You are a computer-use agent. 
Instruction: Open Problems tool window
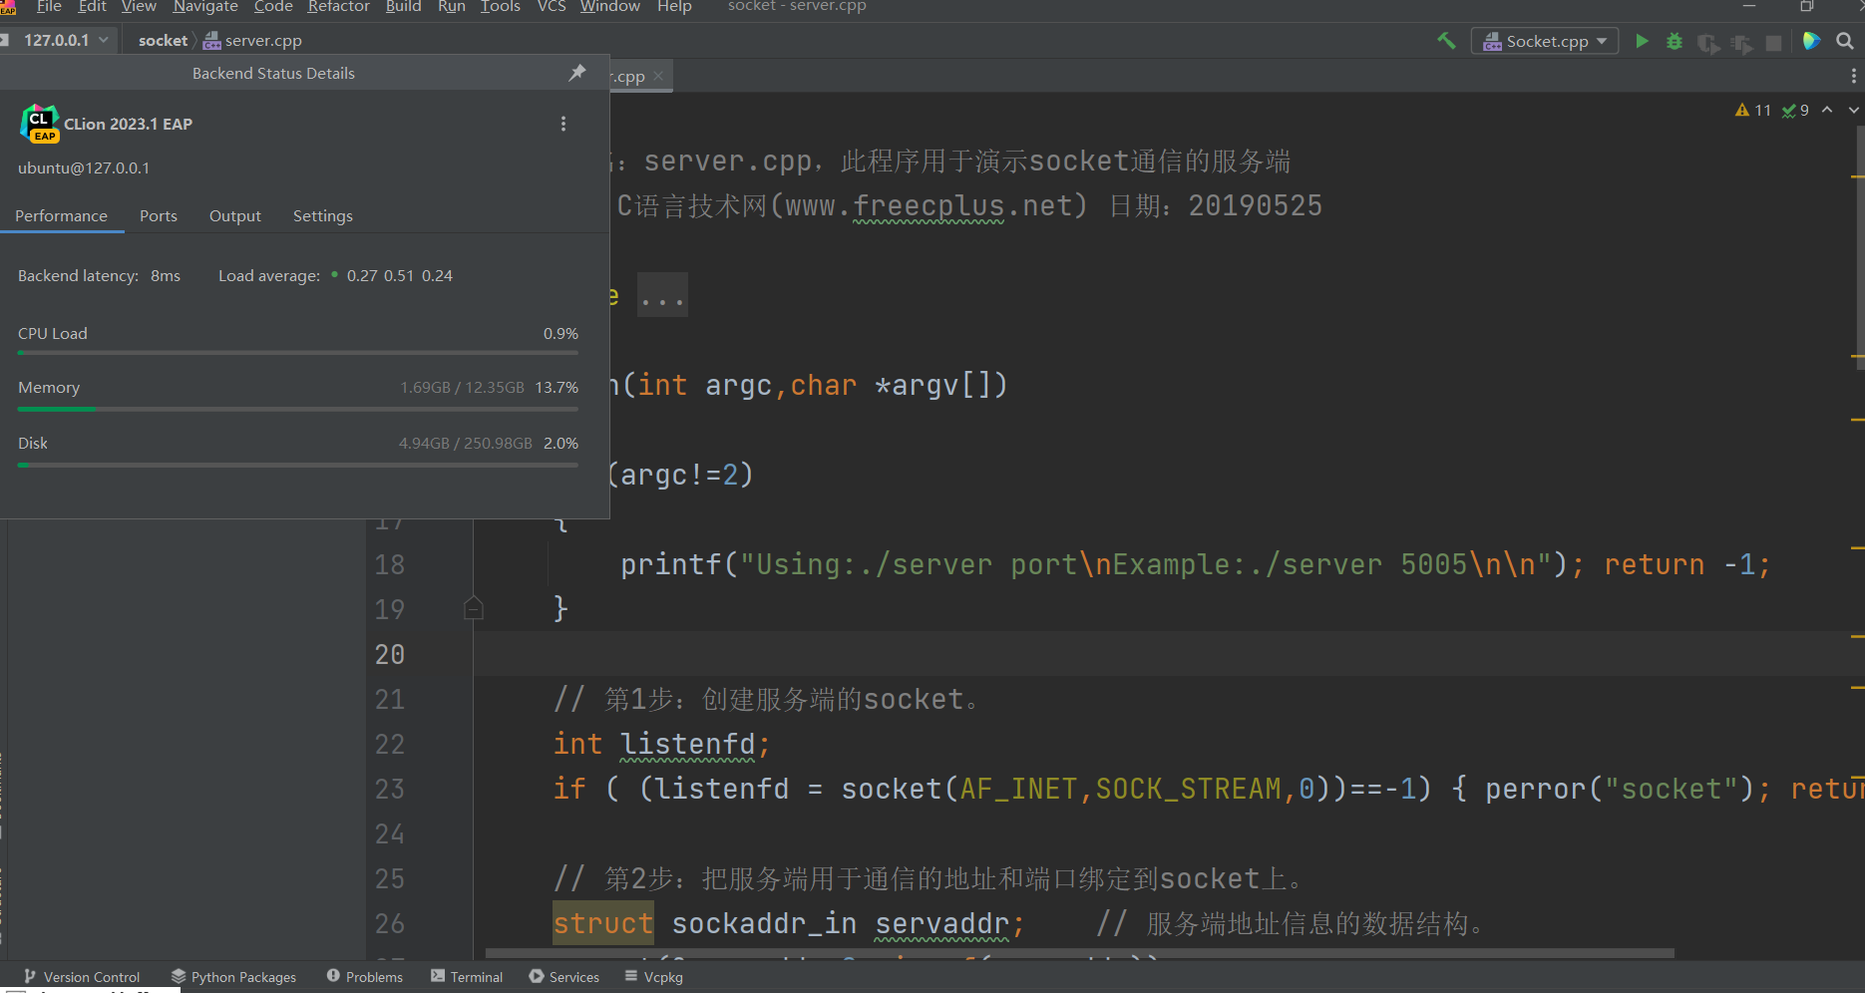click(365, 977)
